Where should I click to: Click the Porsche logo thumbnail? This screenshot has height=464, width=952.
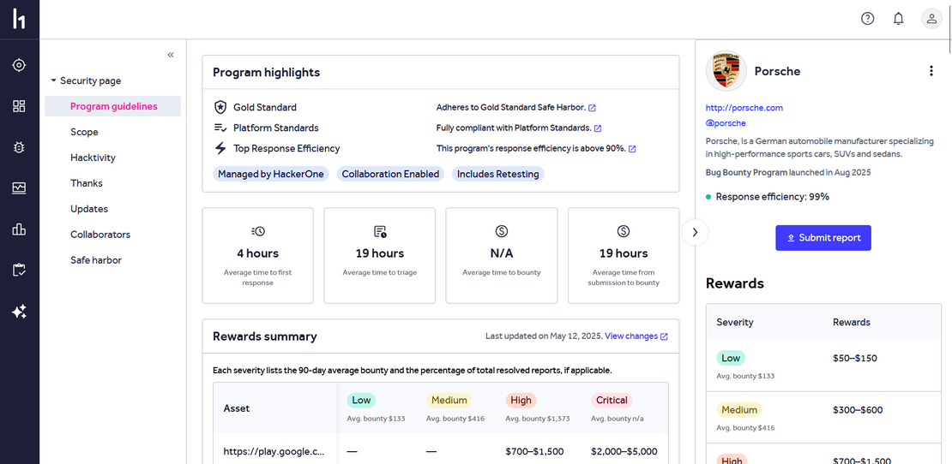click(x=726, y=71)
